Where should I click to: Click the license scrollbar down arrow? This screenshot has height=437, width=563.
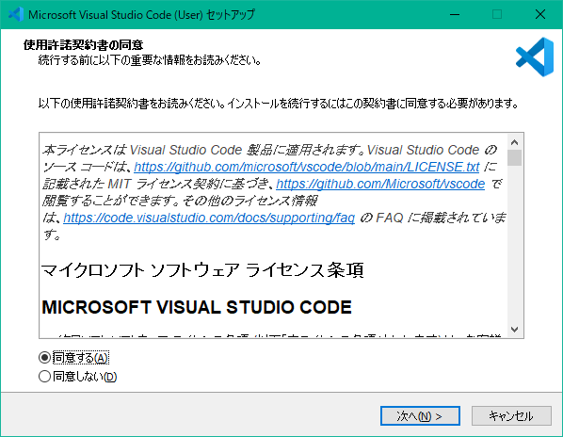pyautogui.click(x=514, y=330)
